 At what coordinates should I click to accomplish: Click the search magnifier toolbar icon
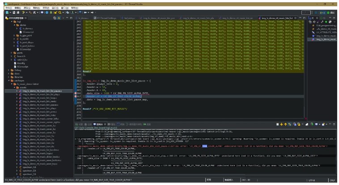tap(59, 13)
